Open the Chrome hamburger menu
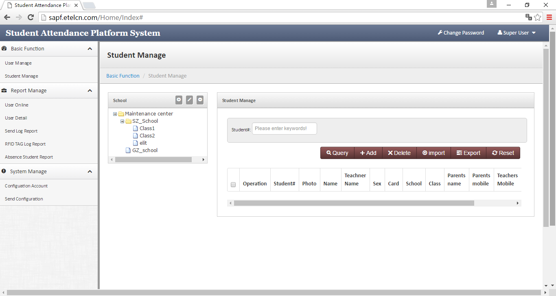Image resolution: width=556 pixels, height=296 pixels. [x=549, y=17]
